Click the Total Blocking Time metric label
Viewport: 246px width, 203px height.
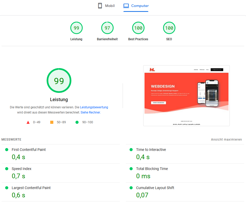(152, 169)
